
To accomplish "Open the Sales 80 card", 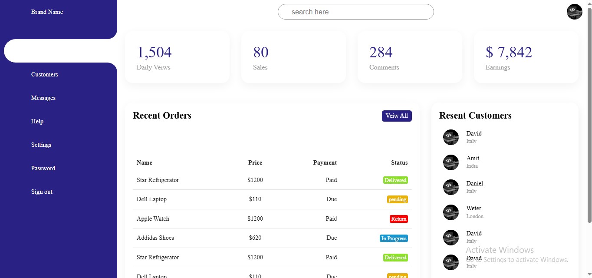I will coord(293,57).
